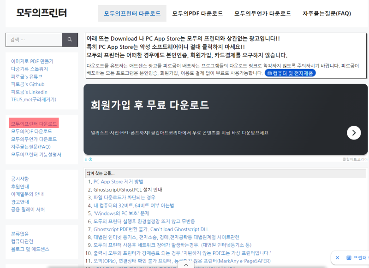369x268 pixels.
Task: Click the scroll-to-top chevron at bottom
Action: click(x=186, y=265)
